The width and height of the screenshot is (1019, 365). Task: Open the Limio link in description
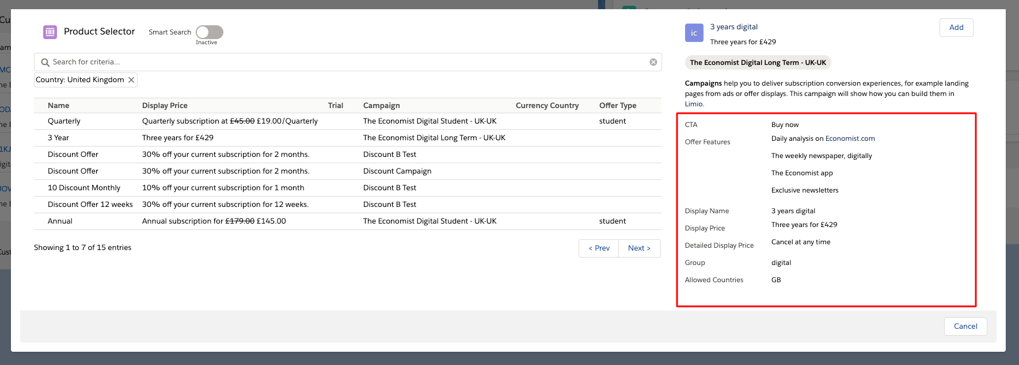(693, 104)
